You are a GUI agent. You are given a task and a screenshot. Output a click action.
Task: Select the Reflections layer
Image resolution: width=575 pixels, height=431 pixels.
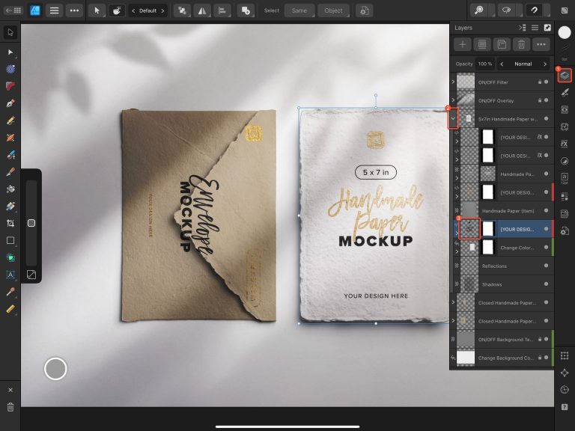[502, 266]
